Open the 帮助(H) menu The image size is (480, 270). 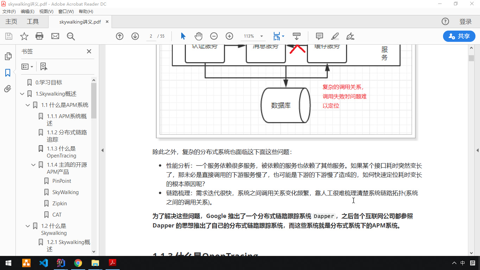point(86,11)
